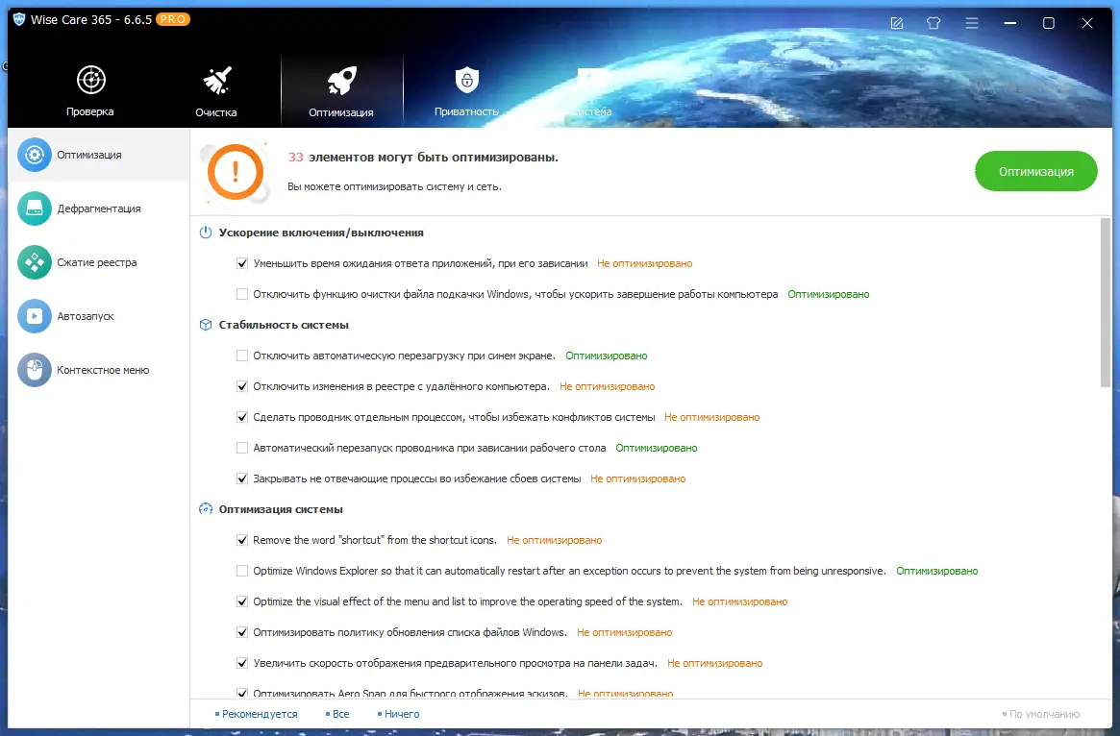This screenshot has height=736, width=1120.
Task: Open the Приватность shield section
Action: point(466,88)
